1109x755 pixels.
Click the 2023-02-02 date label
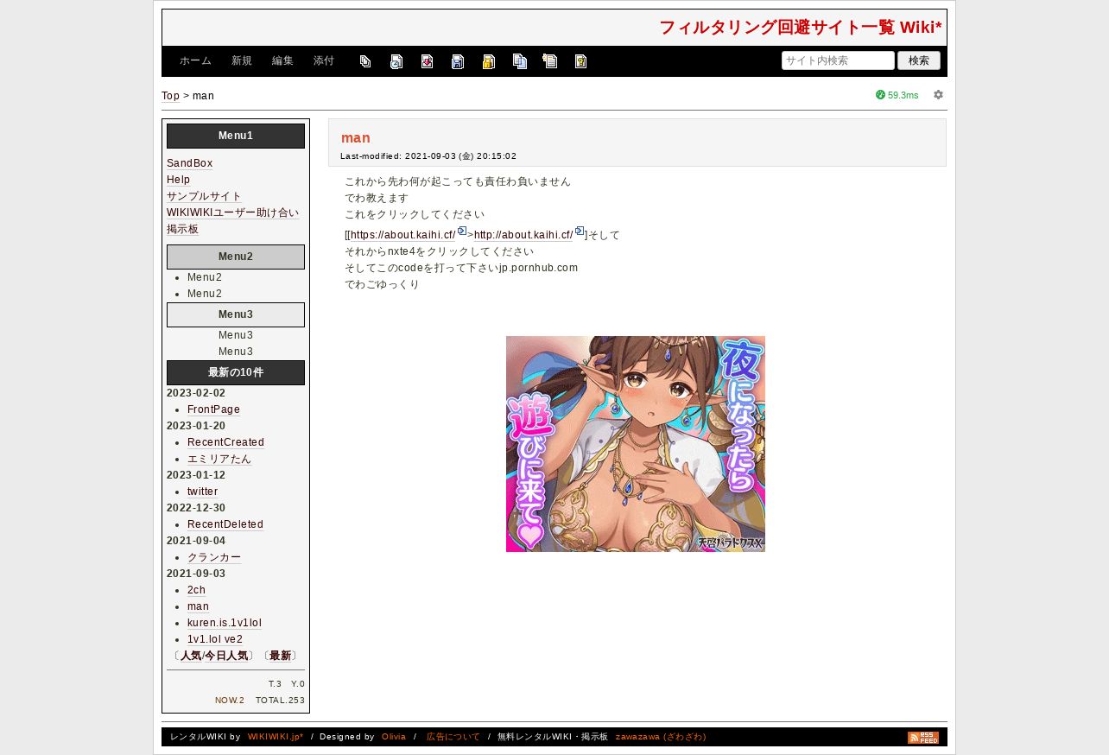(x=196, y=393)
